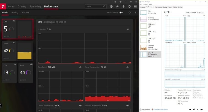The image size is (208, 112).
Task: Click the AMD logo in Radeon Software
Action: pyautogui.click(x=3, y=7)
